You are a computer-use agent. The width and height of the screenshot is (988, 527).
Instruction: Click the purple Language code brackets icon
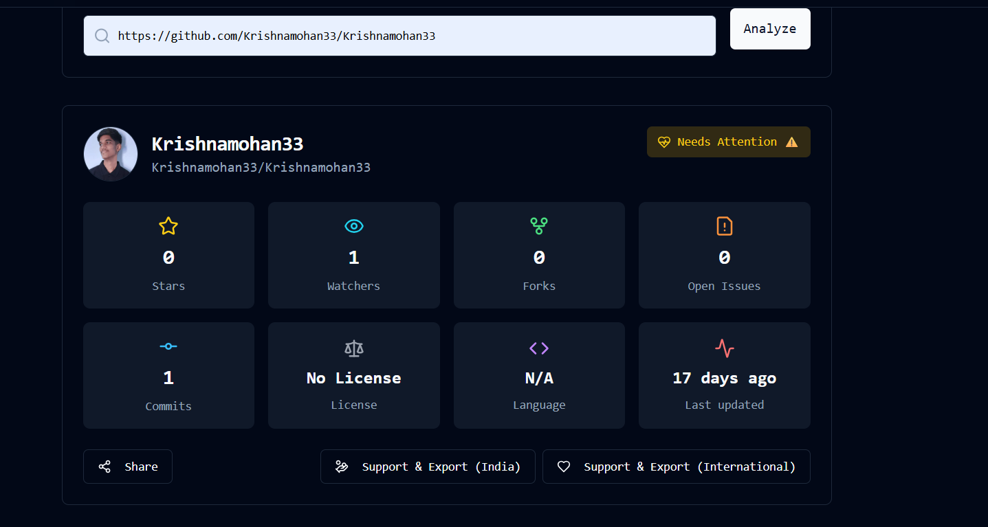(x=539, y=348)
